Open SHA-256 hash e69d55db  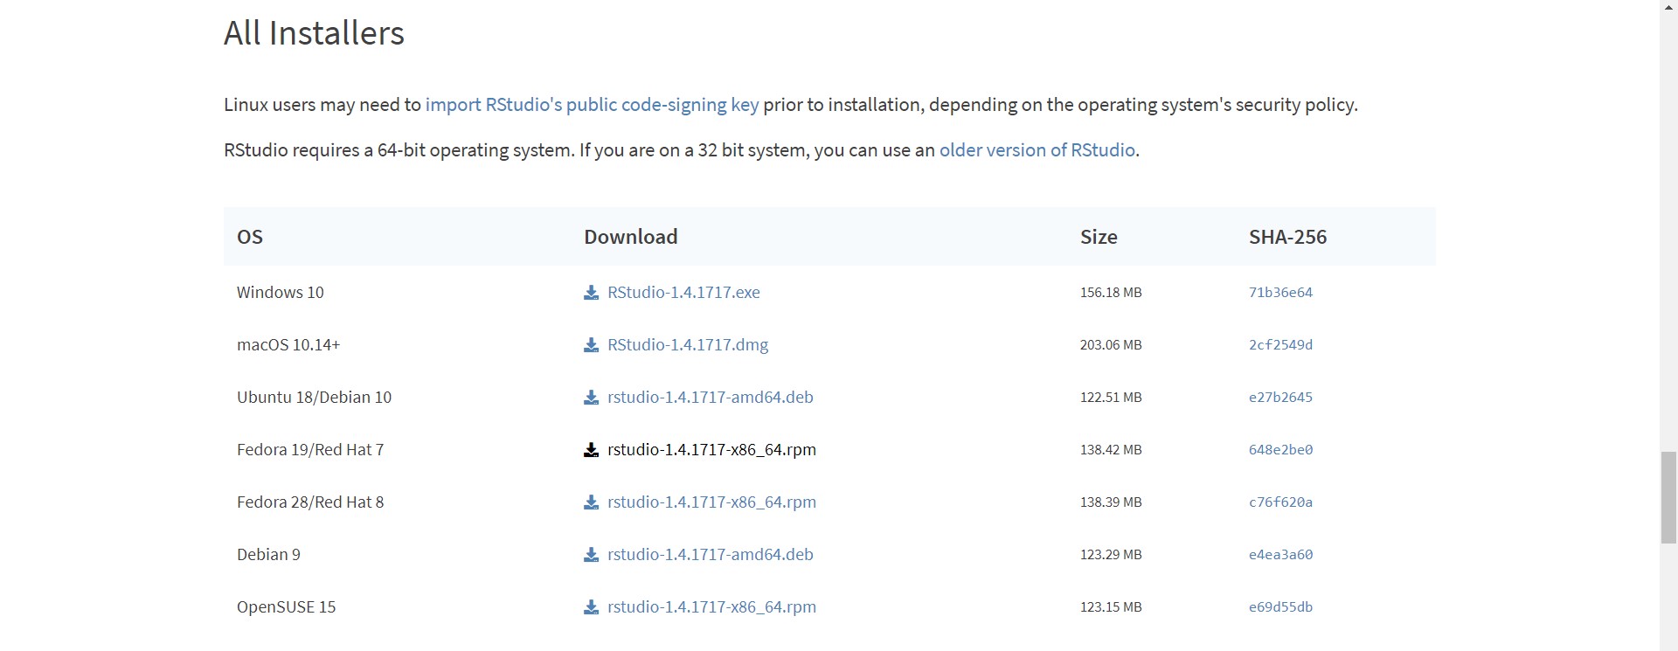[1280, 607]
